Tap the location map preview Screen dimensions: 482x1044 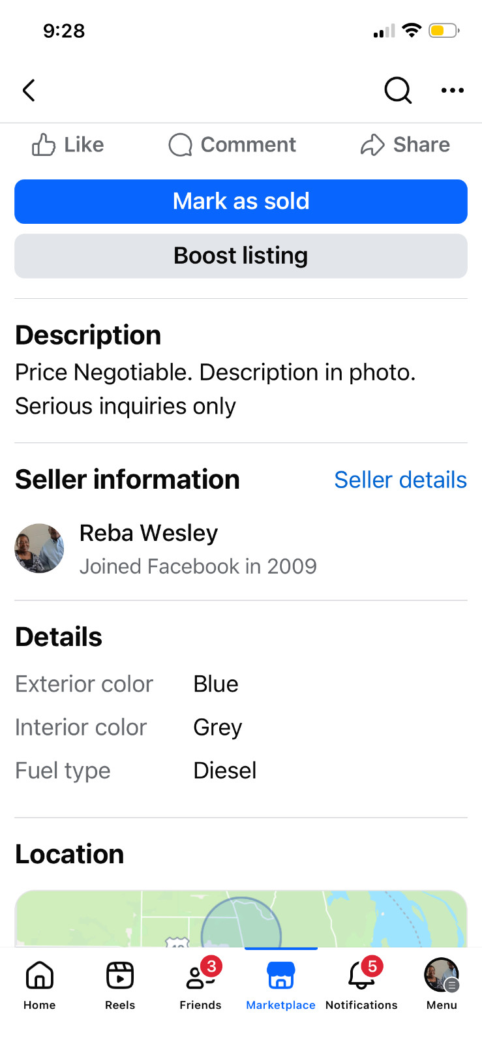click(241, 919)
